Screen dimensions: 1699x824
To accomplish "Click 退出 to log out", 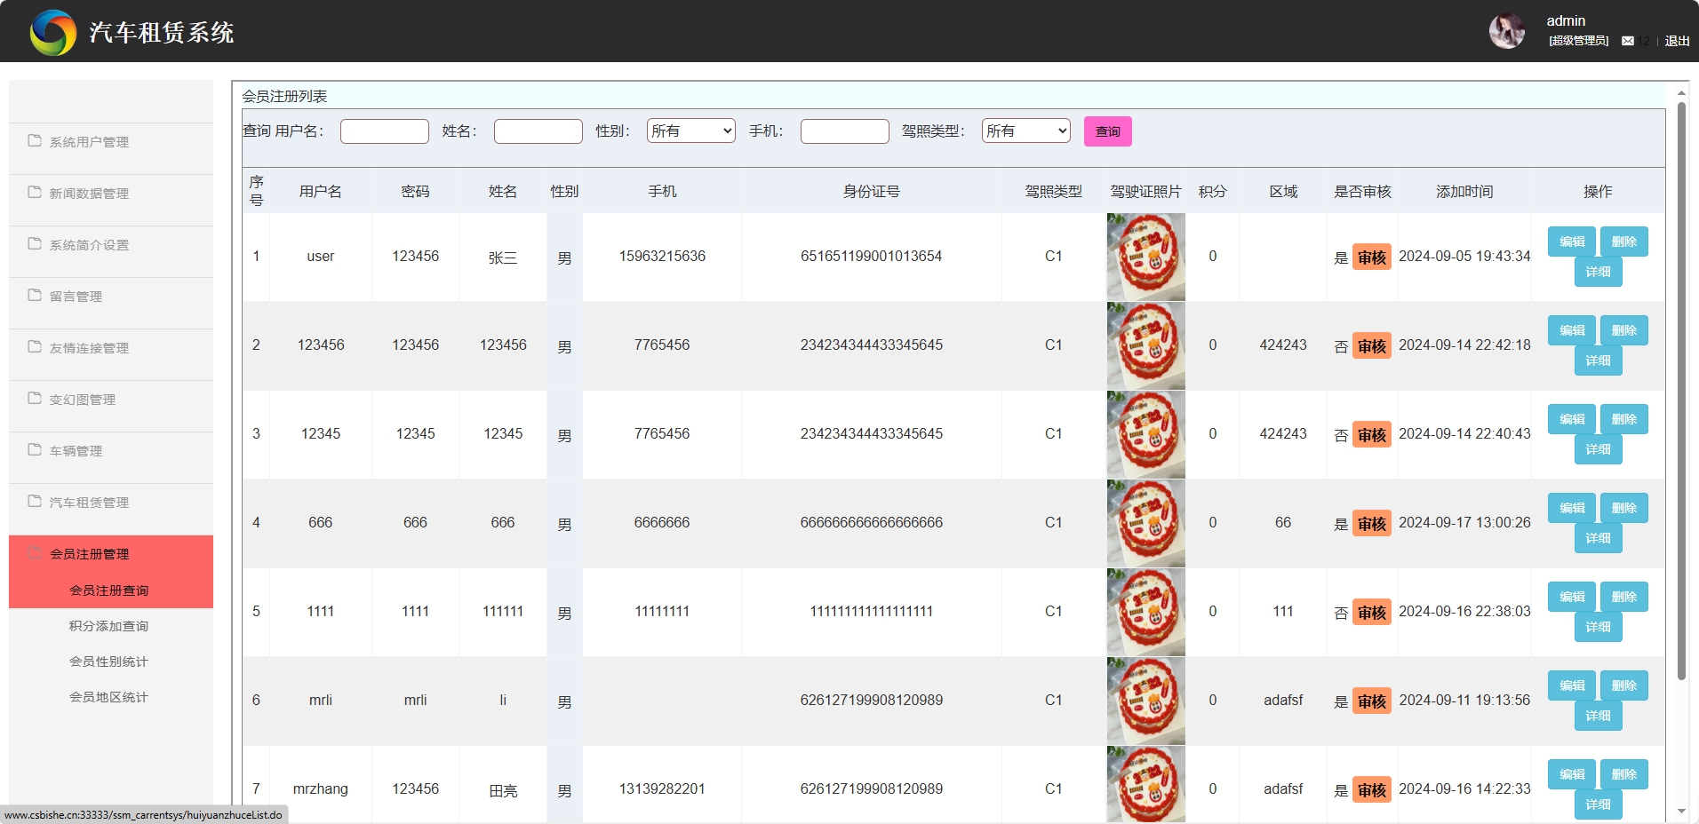I will [x=1677, y=41].
